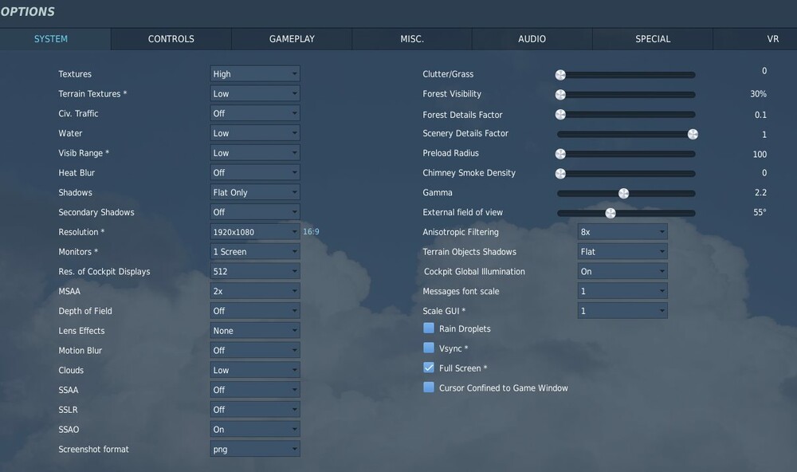797x472 pixels.
Task: Enable the Rain Droplets checkbox
Action: (x=429, y=328)
